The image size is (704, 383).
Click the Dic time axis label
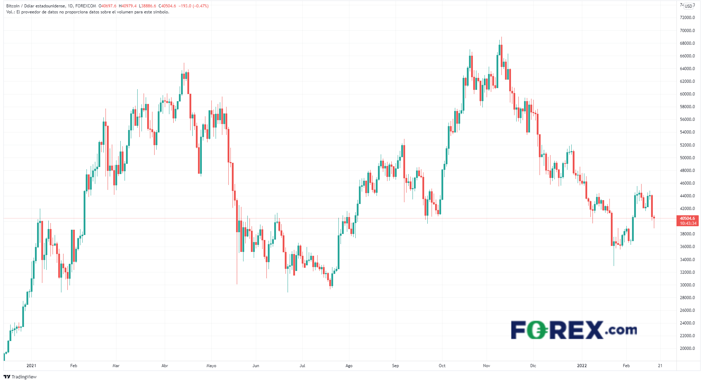[533, 366]
